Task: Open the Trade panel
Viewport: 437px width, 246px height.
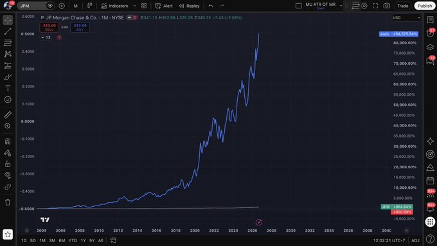Action: [x=402, y=6]
